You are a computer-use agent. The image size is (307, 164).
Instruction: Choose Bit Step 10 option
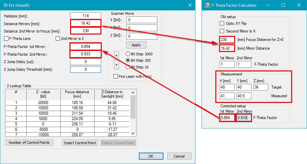[128, 67]
